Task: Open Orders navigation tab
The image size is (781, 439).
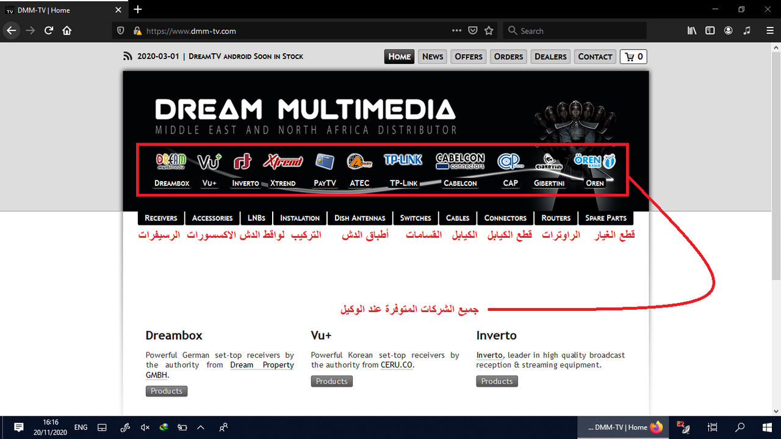Action: 508,57
